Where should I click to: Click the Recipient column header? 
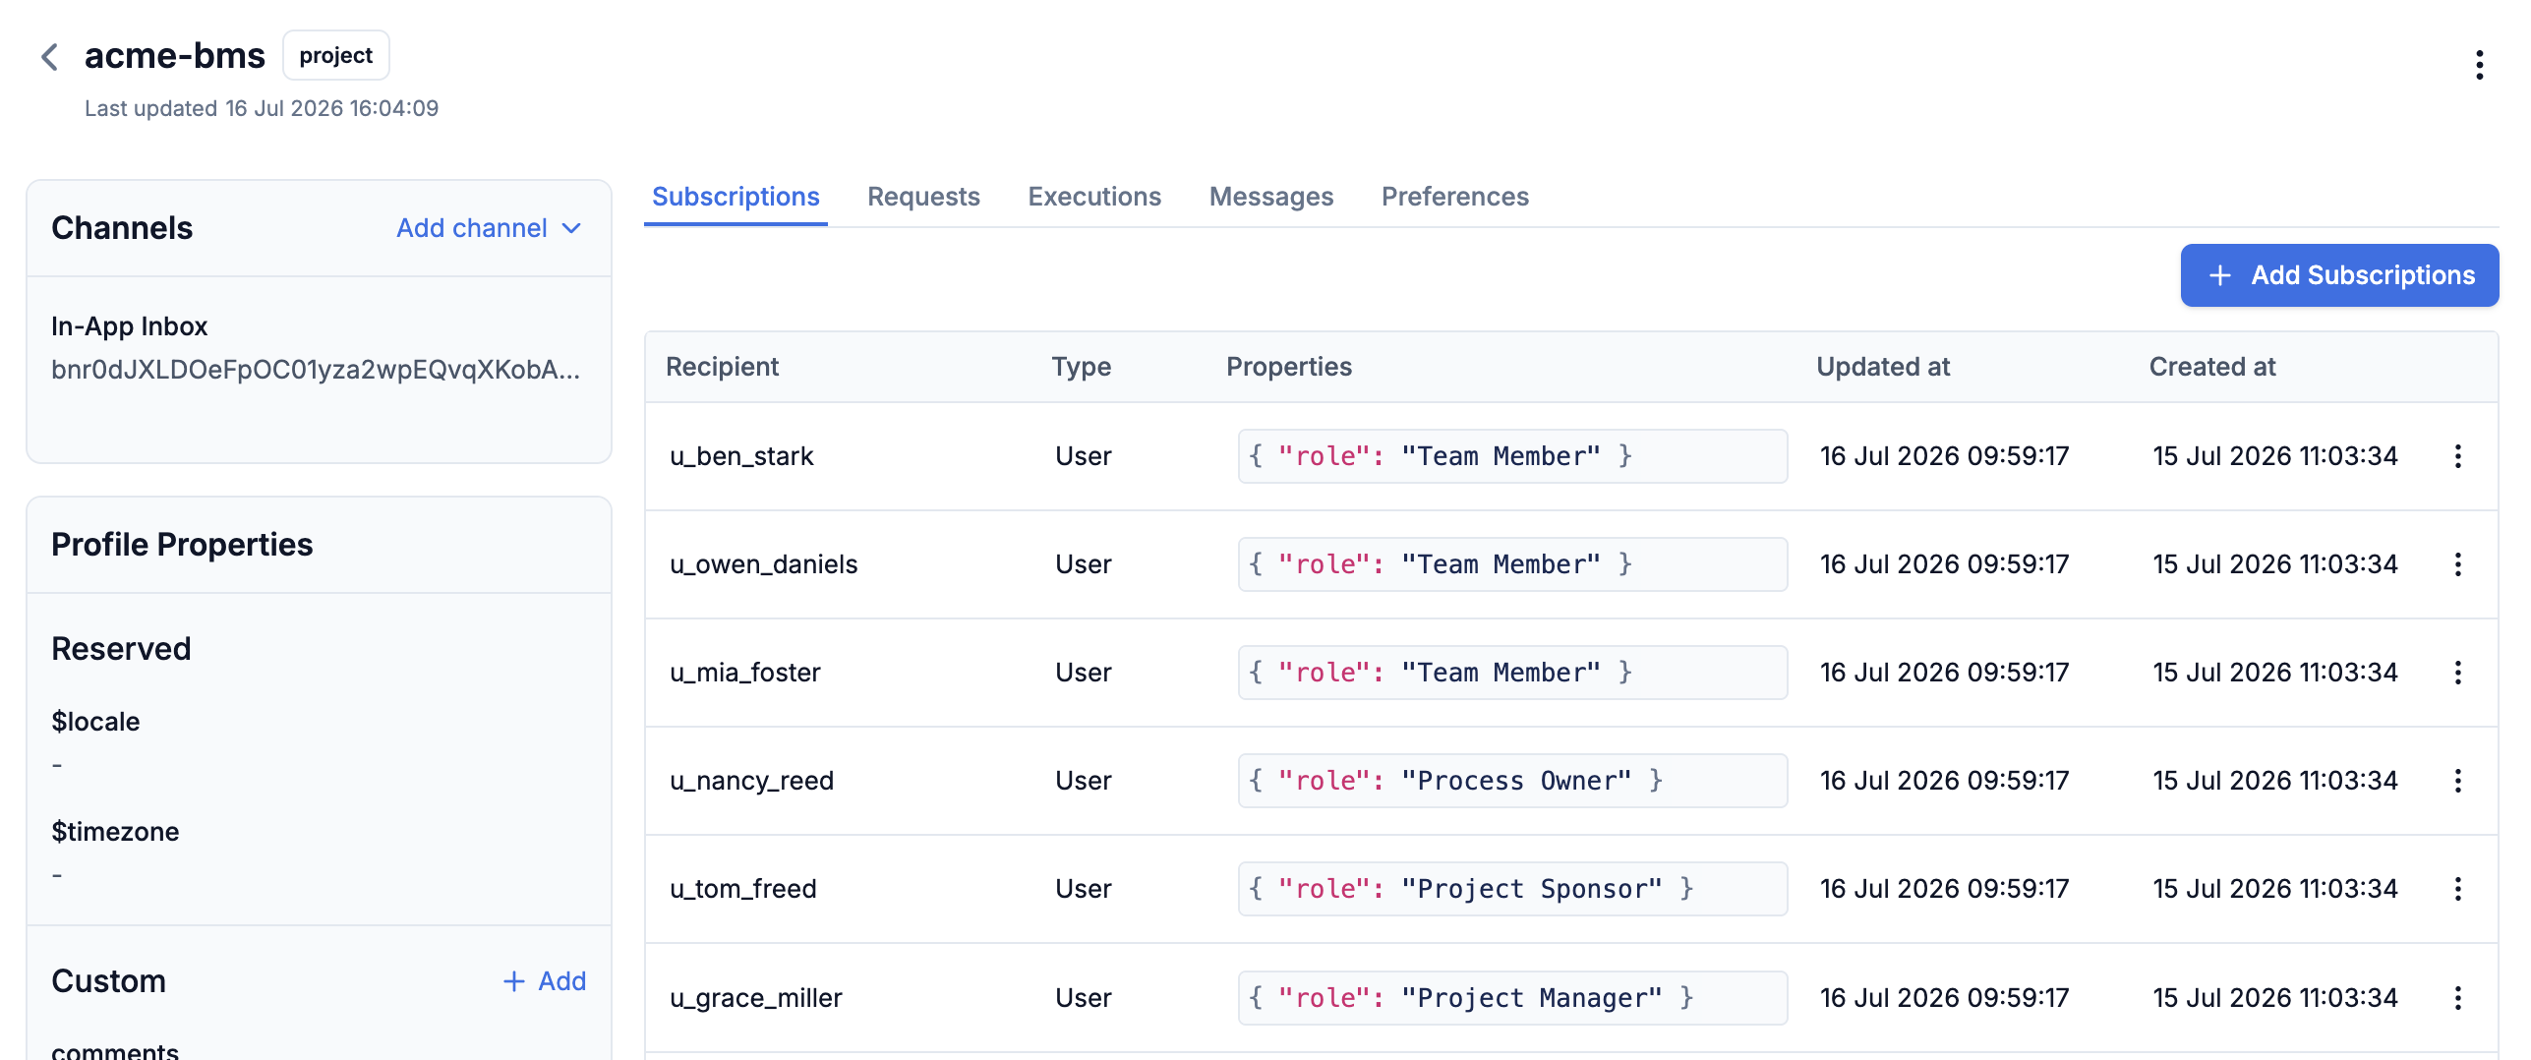click(722, 367)
